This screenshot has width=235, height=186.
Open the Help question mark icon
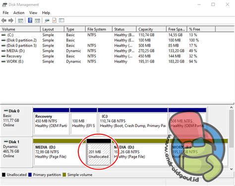coord(30,20)
